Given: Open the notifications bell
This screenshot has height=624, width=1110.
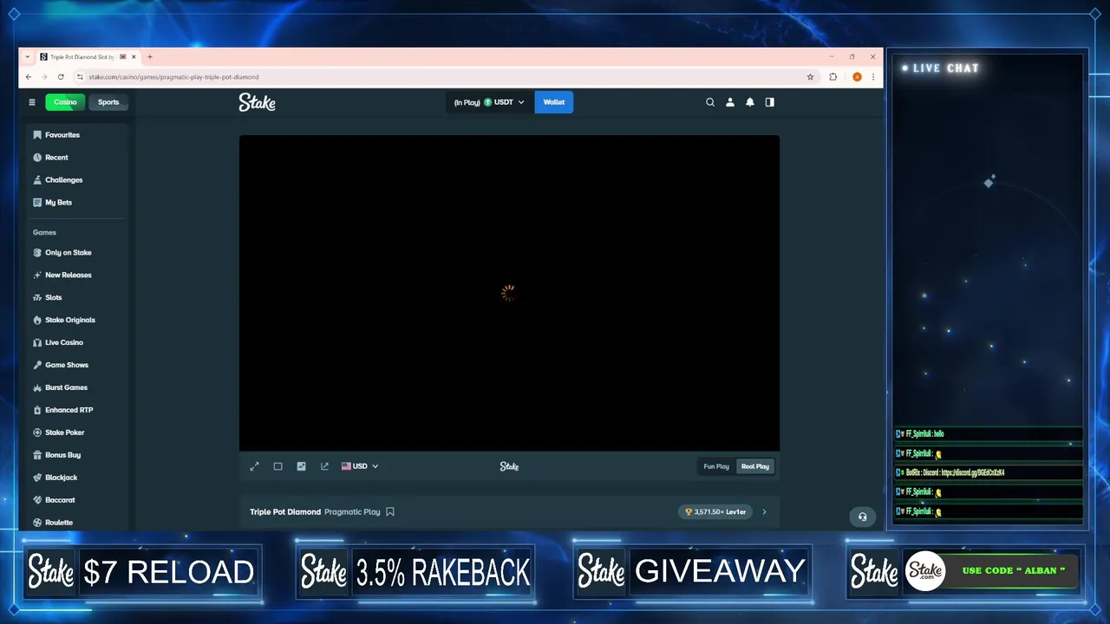Looking at the screenshot, I should pos(750,102).
